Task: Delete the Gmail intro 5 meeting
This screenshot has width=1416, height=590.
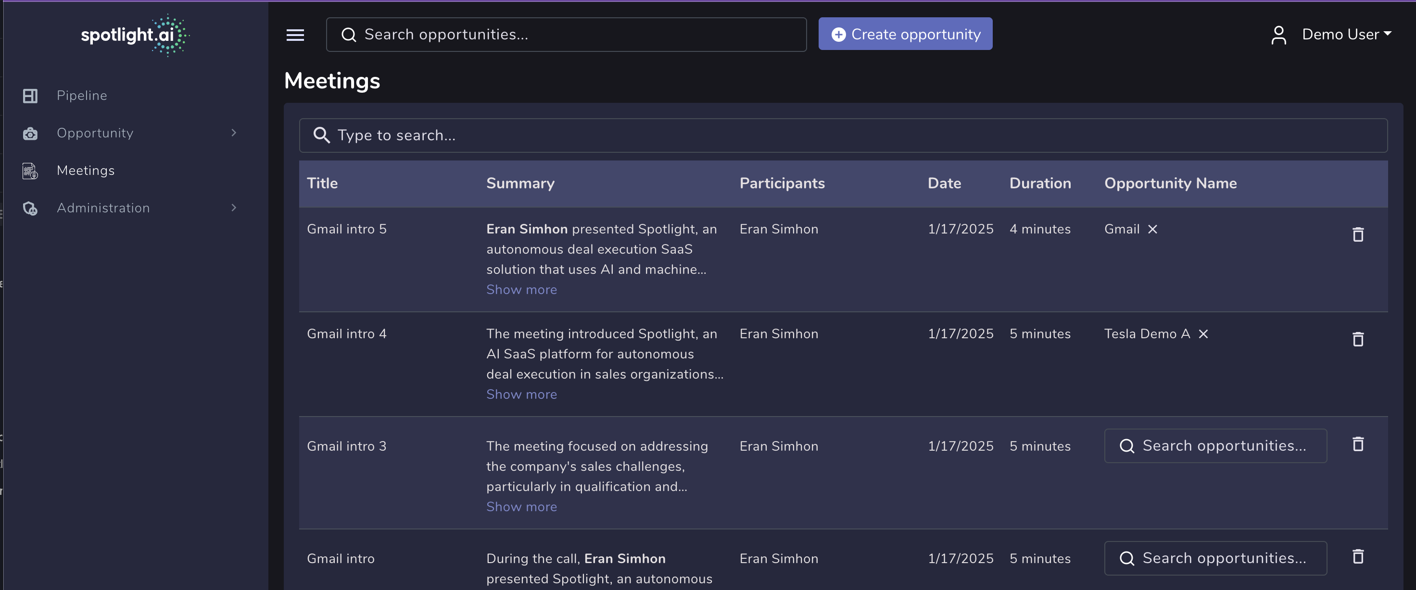Action: [1358, 234]
